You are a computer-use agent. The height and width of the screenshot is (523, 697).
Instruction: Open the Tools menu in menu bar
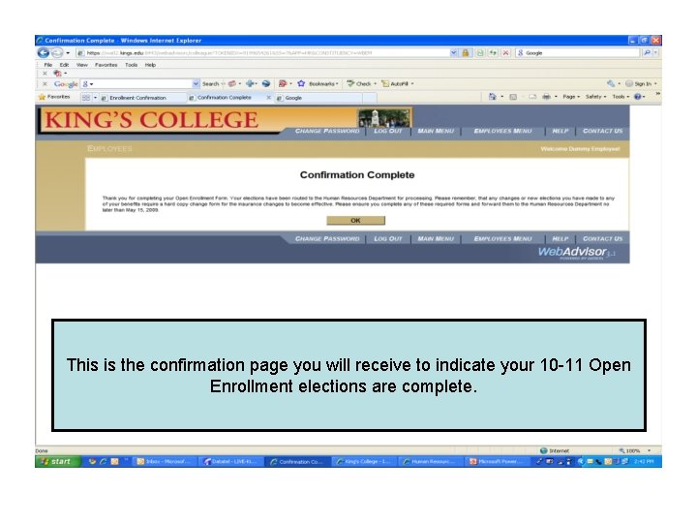click(131, 65)
